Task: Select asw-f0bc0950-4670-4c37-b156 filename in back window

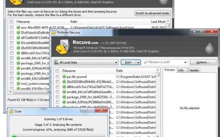Action: [44, 27]
